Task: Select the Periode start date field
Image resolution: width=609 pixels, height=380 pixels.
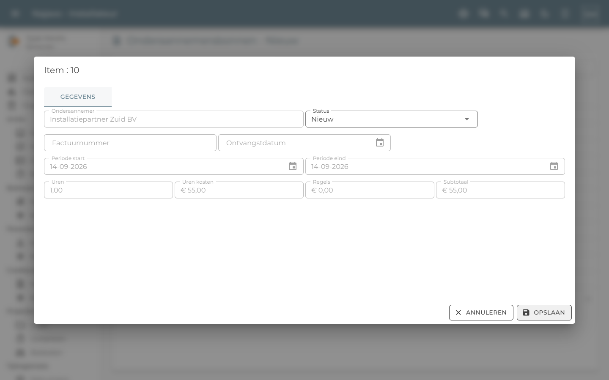Action: pos(174,166)
